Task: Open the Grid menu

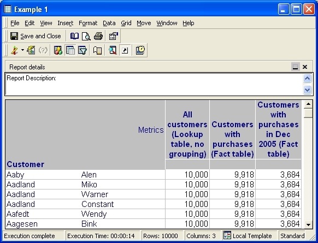Action: 126,23
